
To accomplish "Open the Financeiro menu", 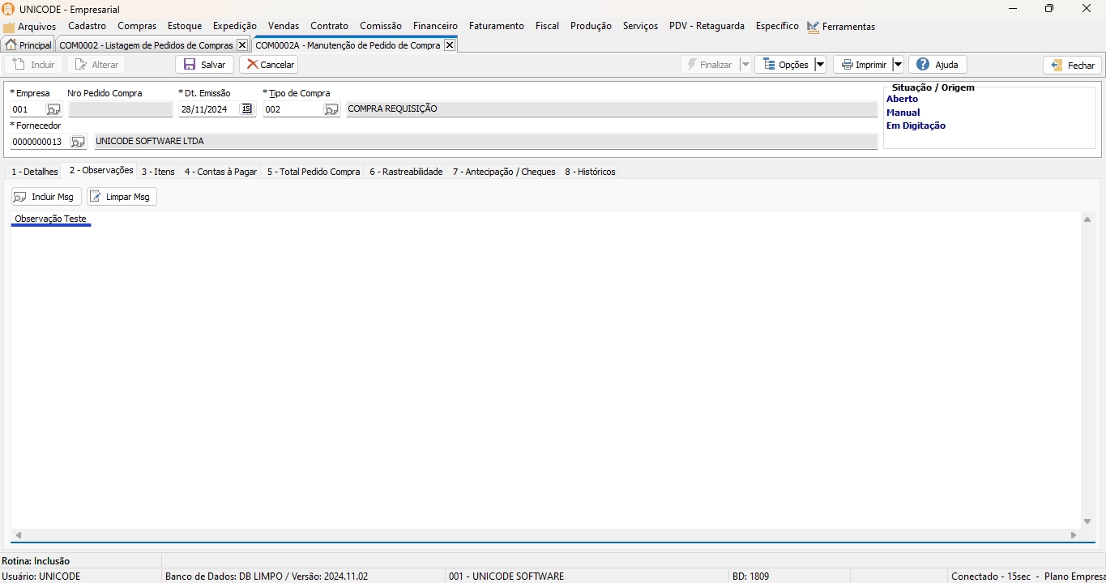I will (435, 26).
